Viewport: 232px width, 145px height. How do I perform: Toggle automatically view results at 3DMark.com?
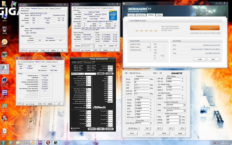[219, 33]
